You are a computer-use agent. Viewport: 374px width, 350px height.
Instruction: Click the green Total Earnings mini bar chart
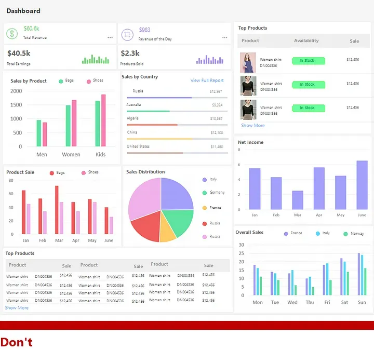[x=96, y=59]
